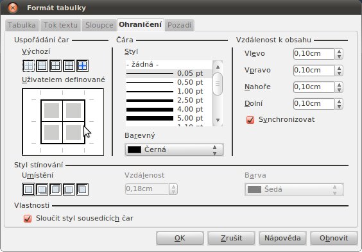Click the line style list scrollbar thumb
This screenshot has width=362, height=252.
click(x=218, y=84)
